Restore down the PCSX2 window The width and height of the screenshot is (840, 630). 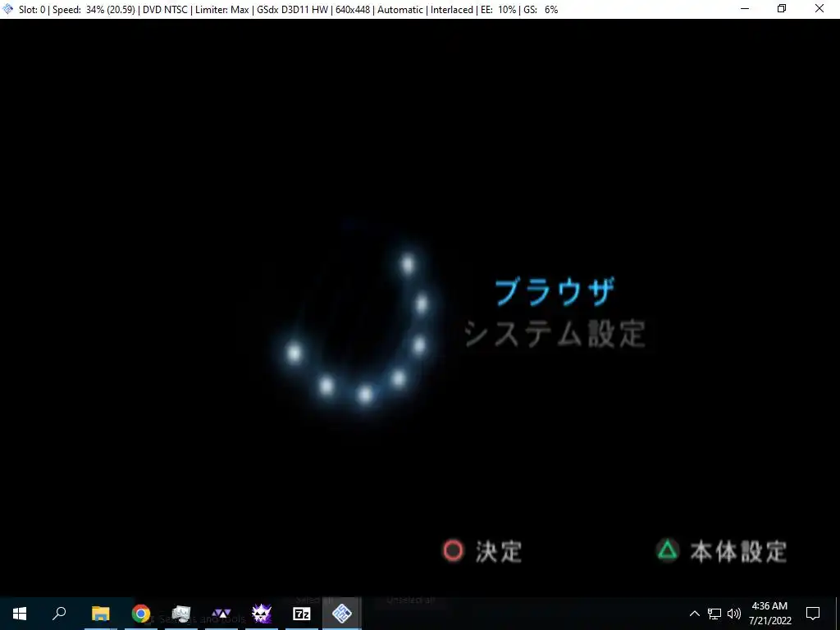[782, 8]
